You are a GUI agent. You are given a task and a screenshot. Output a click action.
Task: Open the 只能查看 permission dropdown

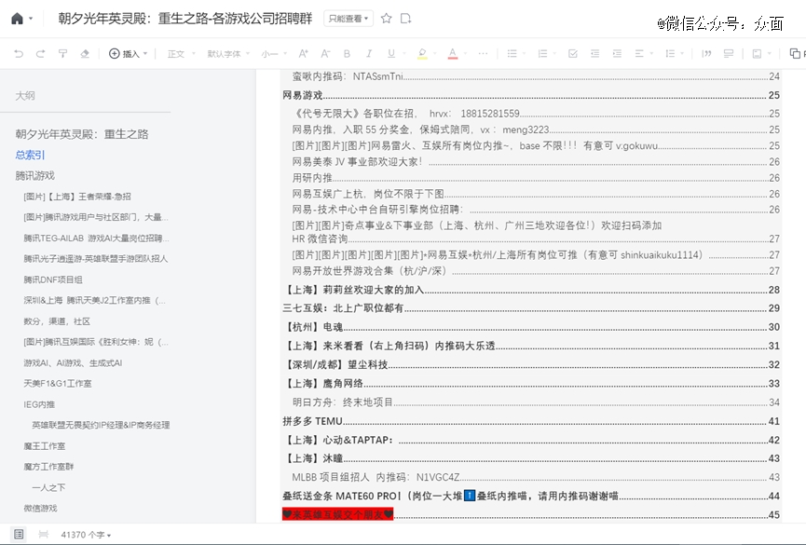[348, 19]
